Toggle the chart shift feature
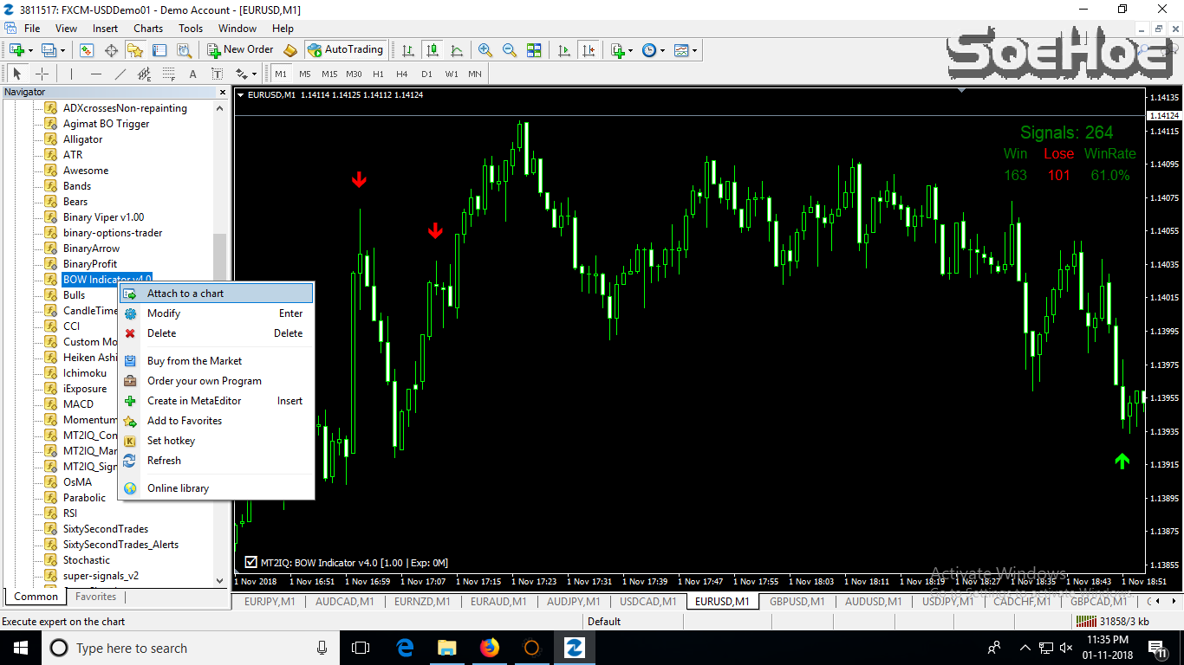This screenshot has height=665, width=1184. pos(589,49)
